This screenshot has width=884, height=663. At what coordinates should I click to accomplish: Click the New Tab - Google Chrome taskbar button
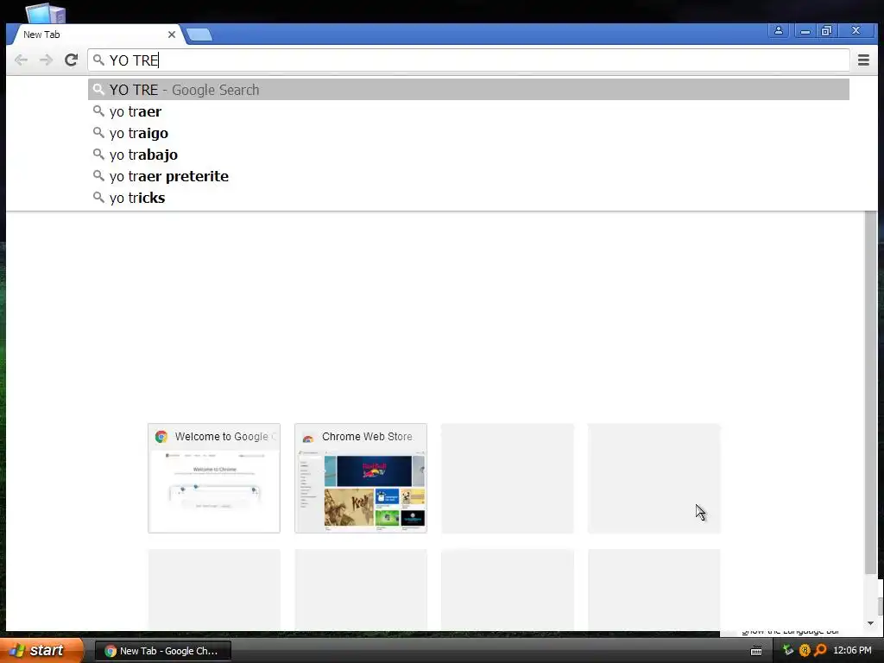coord(162,651)
